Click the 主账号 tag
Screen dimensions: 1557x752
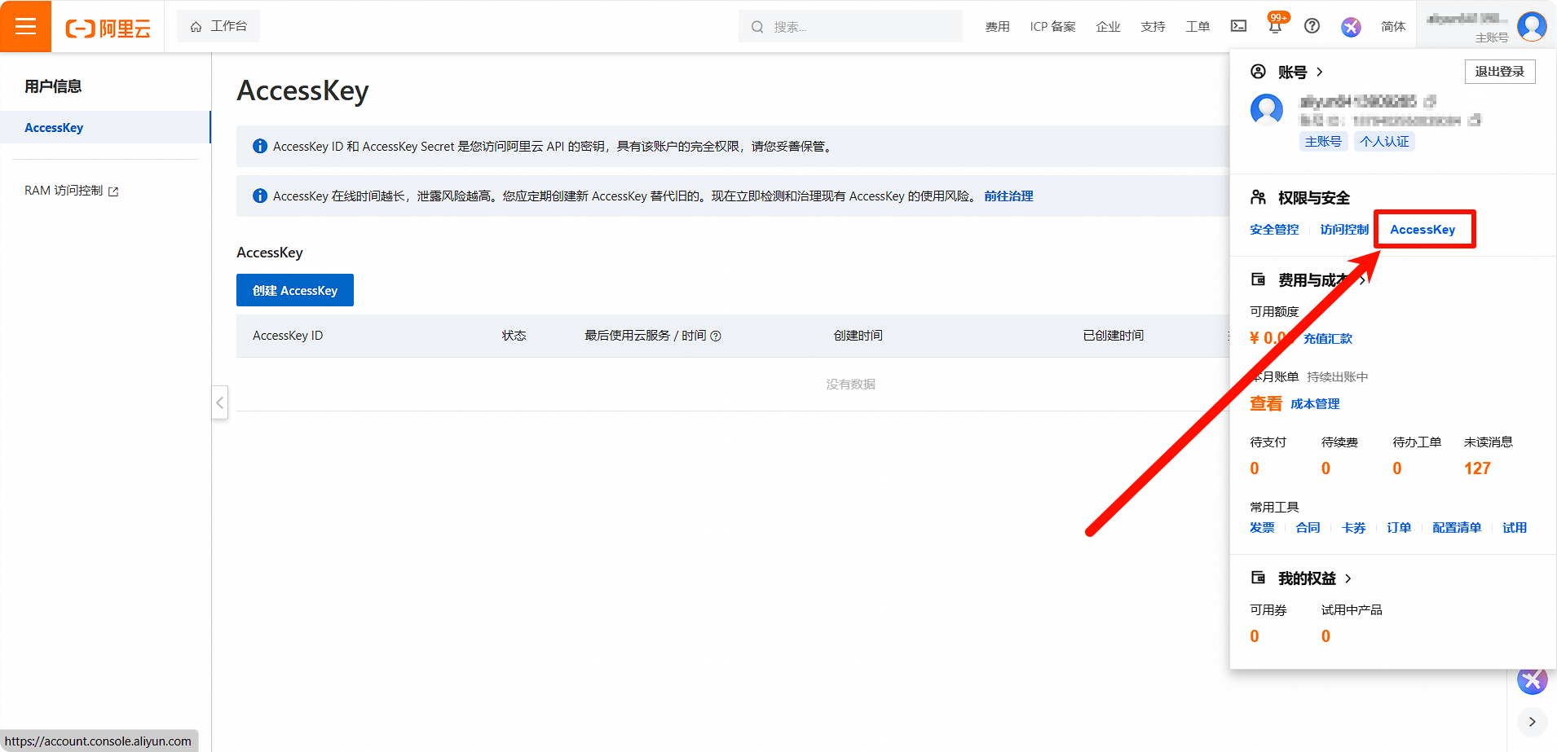tap(1323, 142)
